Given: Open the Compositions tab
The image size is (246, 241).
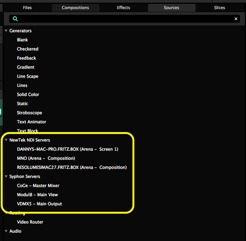Looking at the screenshot, I should pos(75,8).
